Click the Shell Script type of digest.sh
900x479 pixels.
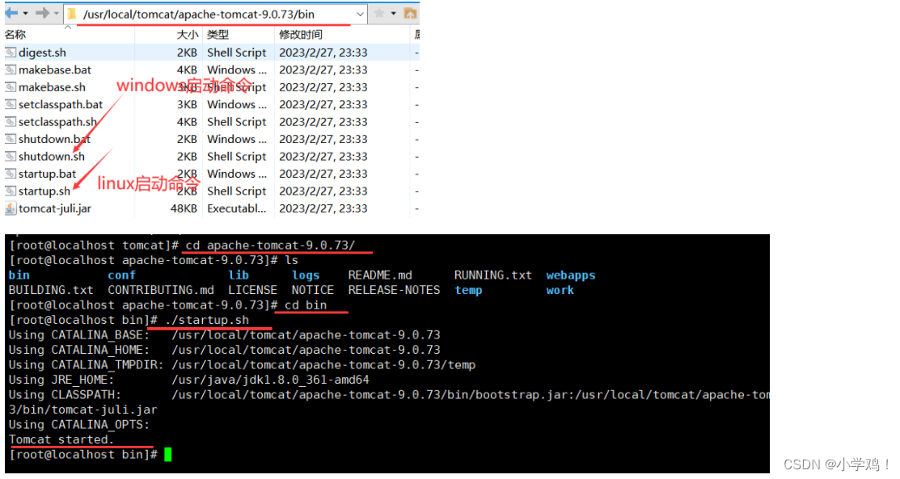(236, 53)
